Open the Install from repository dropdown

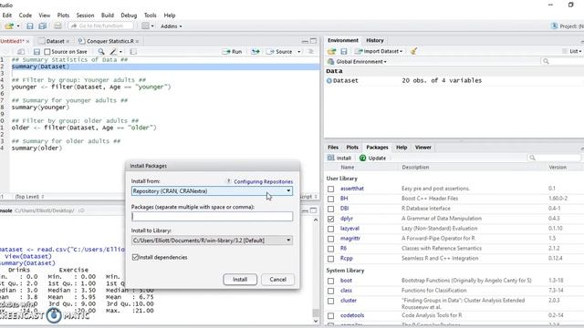pos(212,190)
